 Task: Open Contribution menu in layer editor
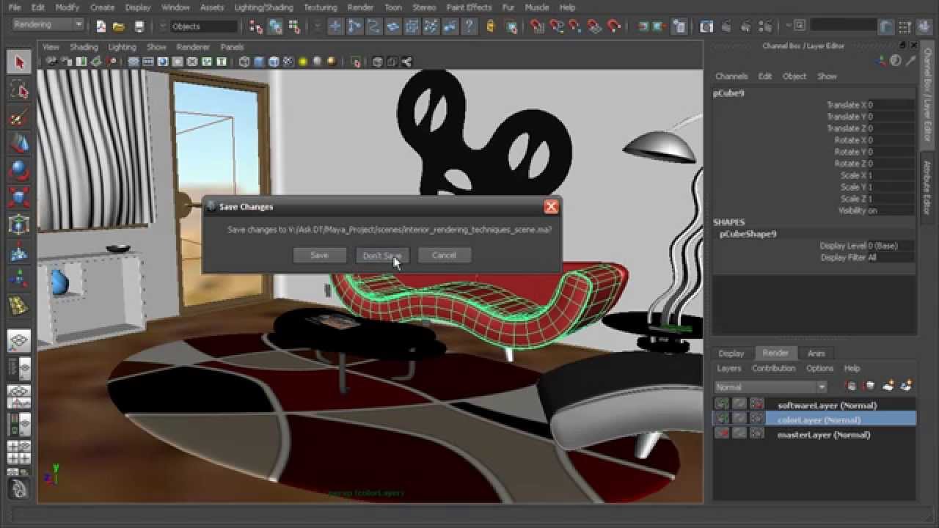(x=773, y=368)
